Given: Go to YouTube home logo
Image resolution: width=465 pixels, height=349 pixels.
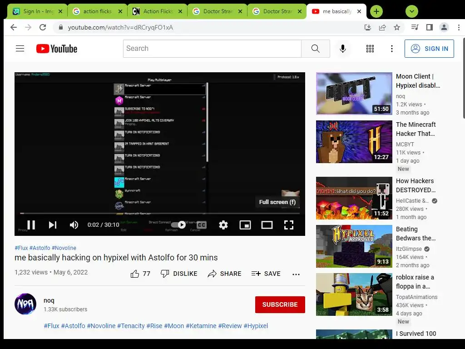Looking at the screenshot, I should 57,49.
